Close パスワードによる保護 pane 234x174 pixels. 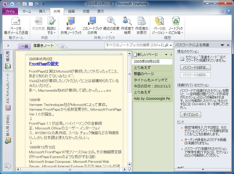tap(228, 45)
